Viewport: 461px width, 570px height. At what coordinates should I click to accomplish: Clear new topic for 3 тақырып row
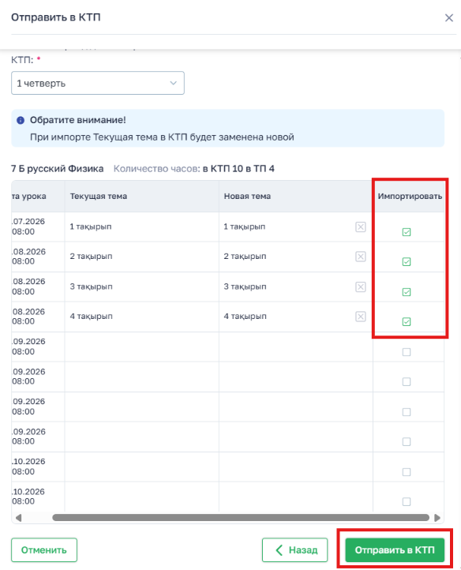point(360,287)
